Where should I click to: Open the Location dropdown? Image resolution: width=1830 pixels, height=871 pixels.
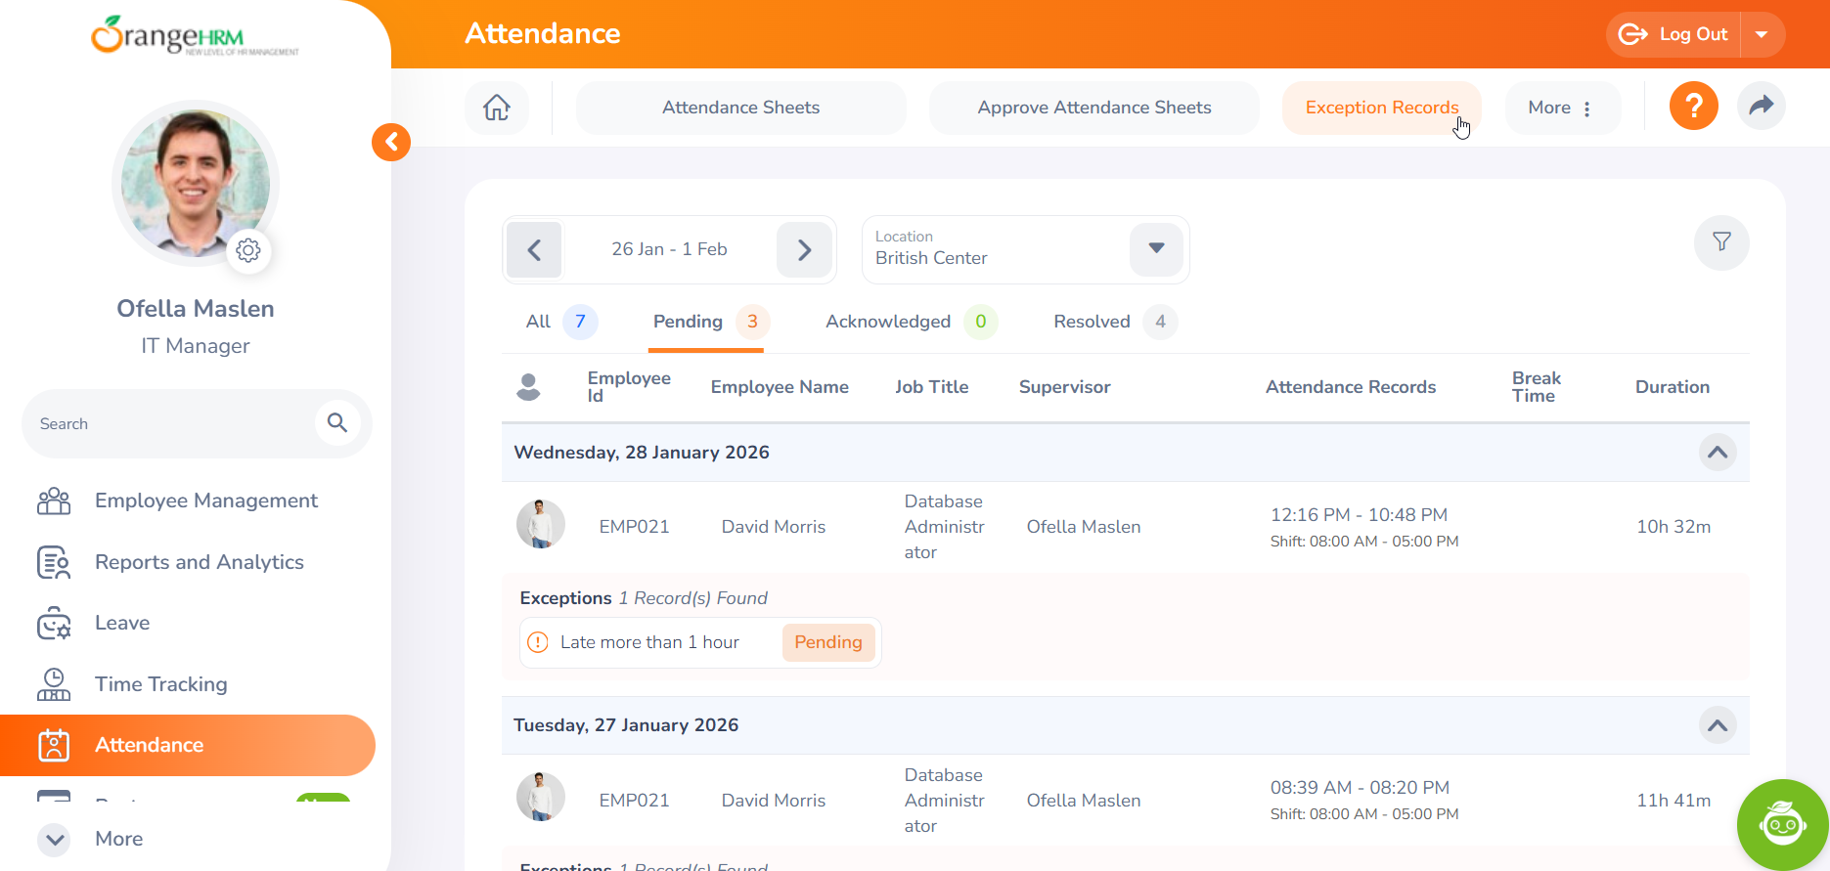1155,249
